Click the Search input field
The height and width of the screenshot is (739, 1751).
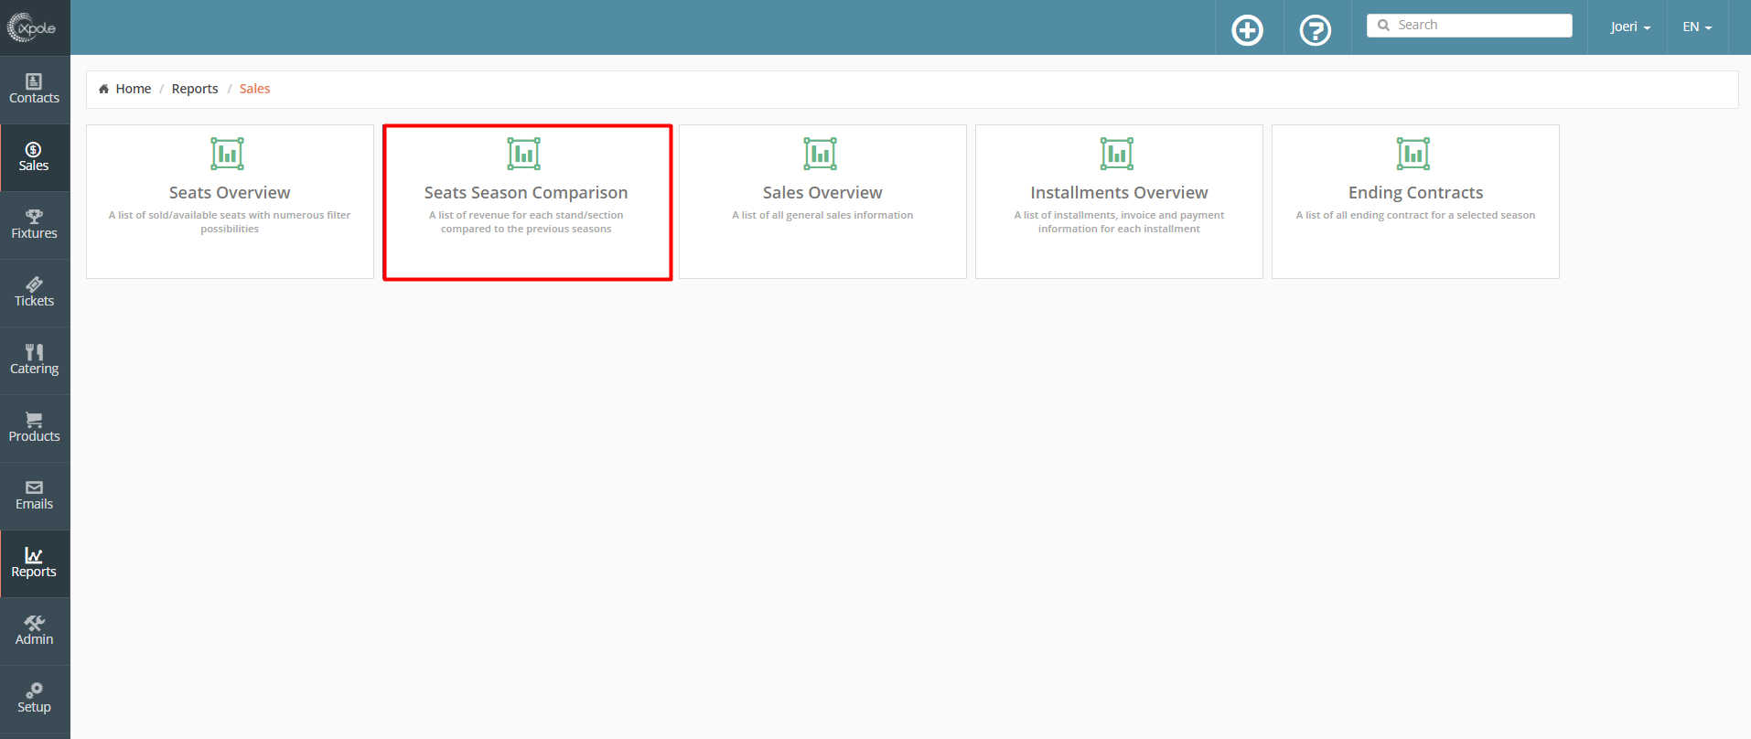[x=1469, y=26]
